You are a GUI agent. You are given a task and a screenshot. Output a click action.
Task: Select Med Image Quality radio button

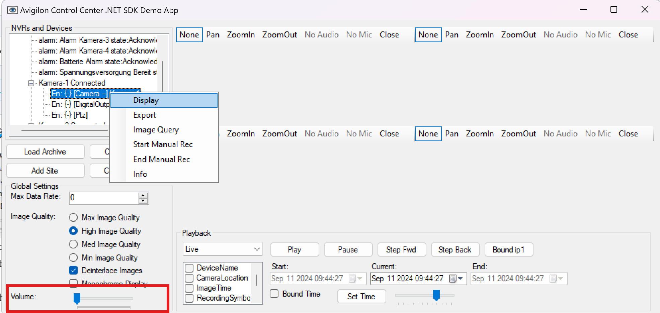point(73,244)
